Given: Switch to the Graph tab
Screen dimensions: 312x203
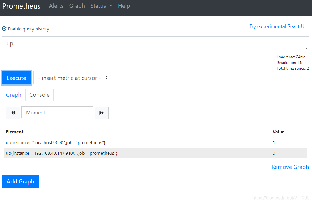Looking at the screenshot, I should pos(14,94).
